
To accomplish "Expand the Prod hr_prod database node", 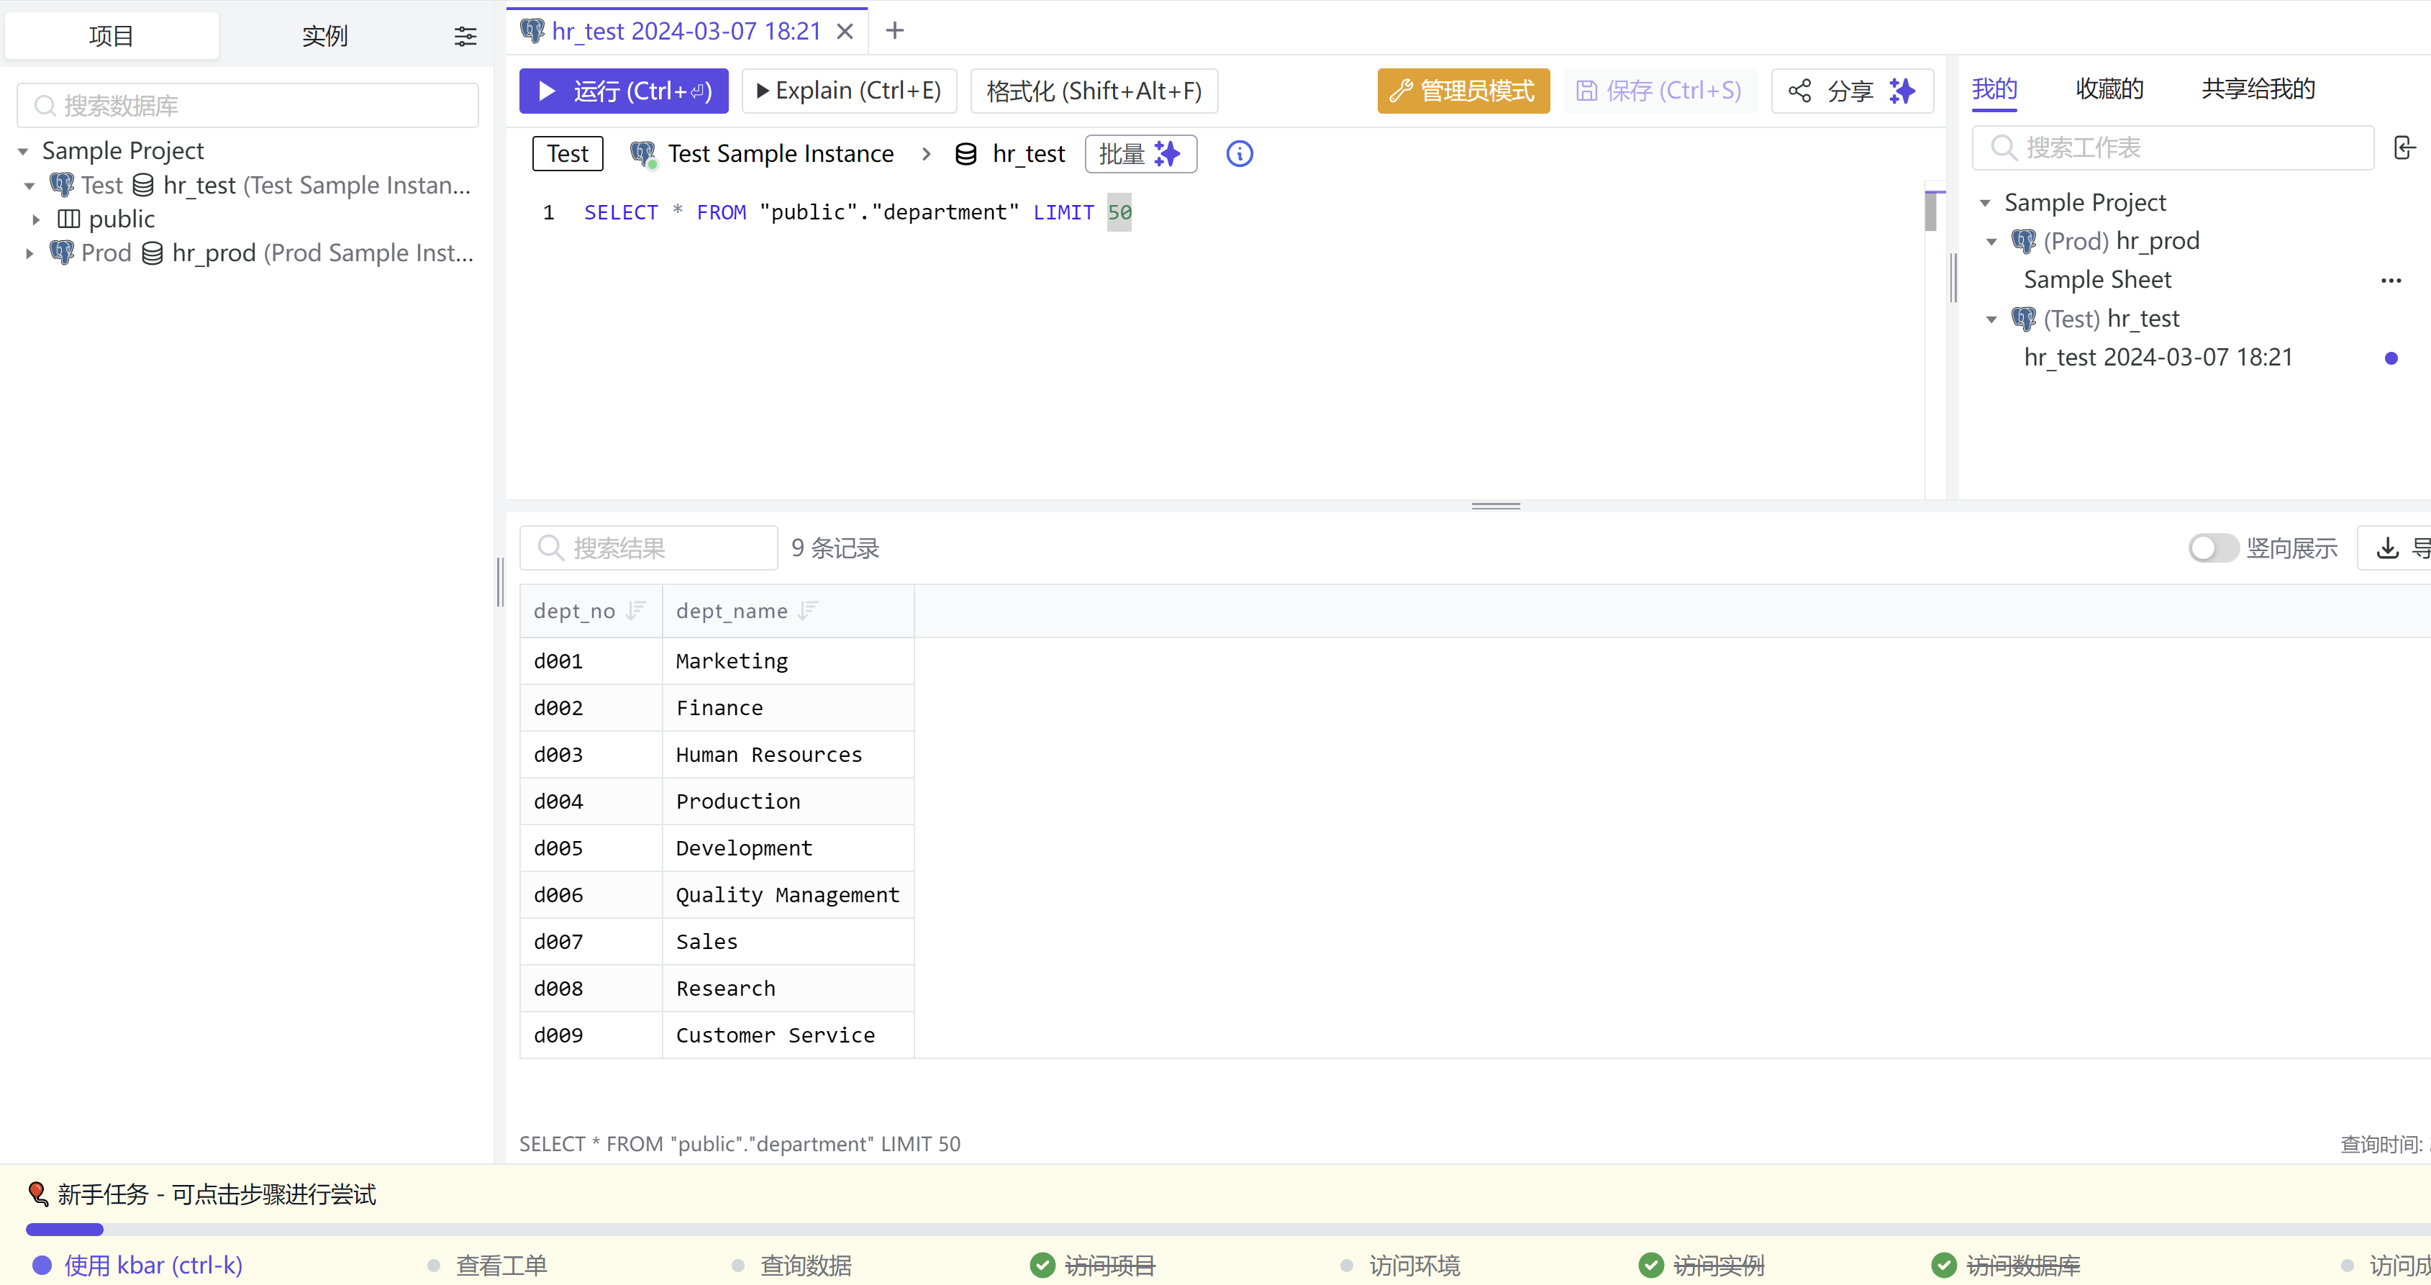I will (x=29, y=254).
